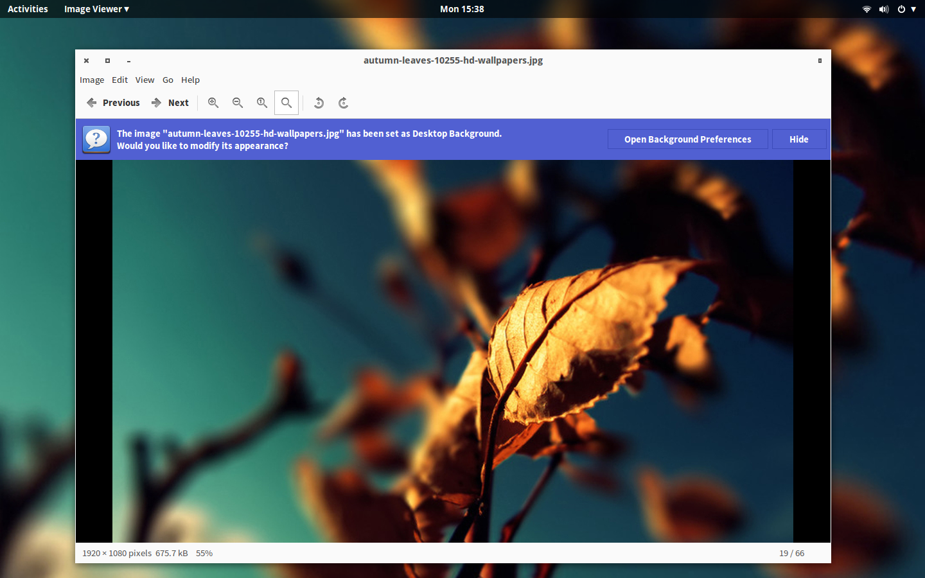
Task: Open the Activities overview
Action: tap(28, 9)
